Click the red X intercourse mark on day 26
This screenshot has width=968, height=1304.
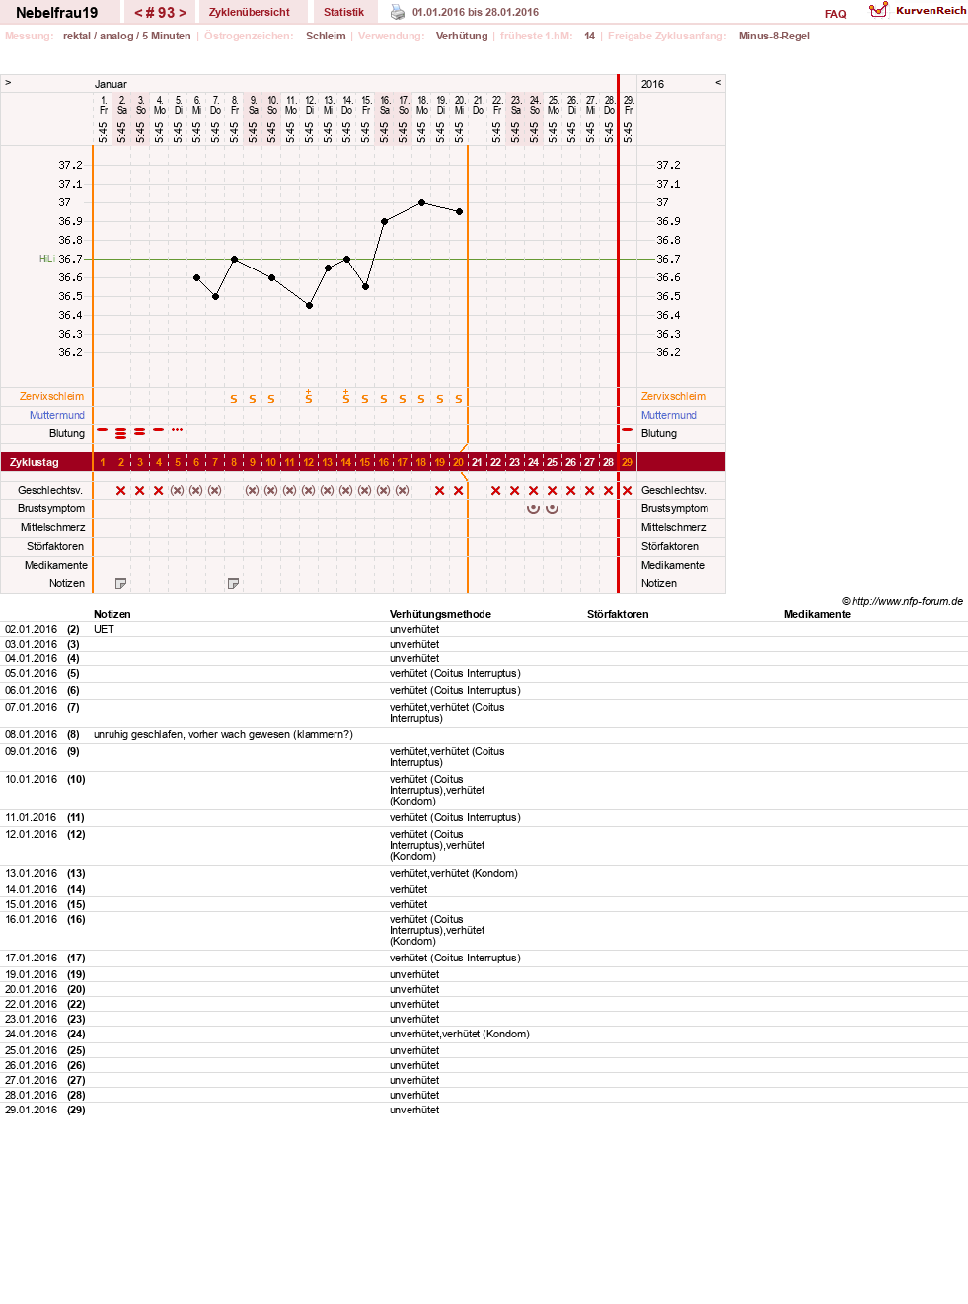tap(571, 491)
